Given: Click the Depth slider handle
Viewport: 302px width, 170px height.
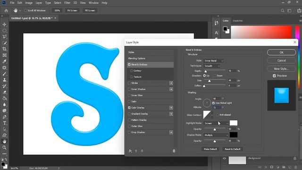Looking at the screenshot, I should tap(206, 71).
